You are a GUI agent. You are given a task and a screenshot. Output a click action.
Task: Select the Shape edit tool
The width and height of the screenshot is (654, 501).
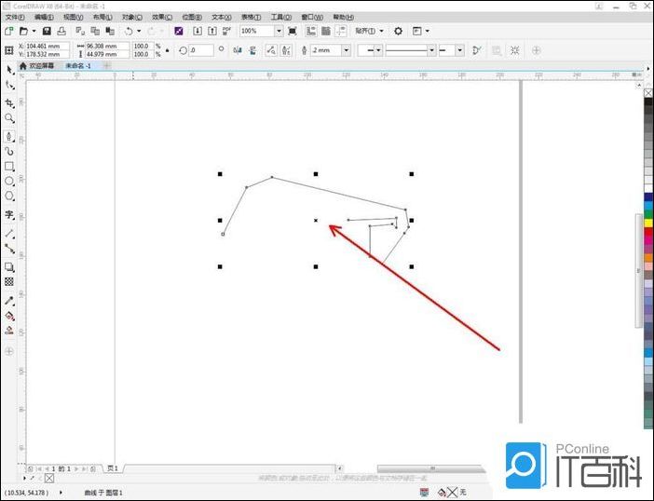[x=9, y=86]
